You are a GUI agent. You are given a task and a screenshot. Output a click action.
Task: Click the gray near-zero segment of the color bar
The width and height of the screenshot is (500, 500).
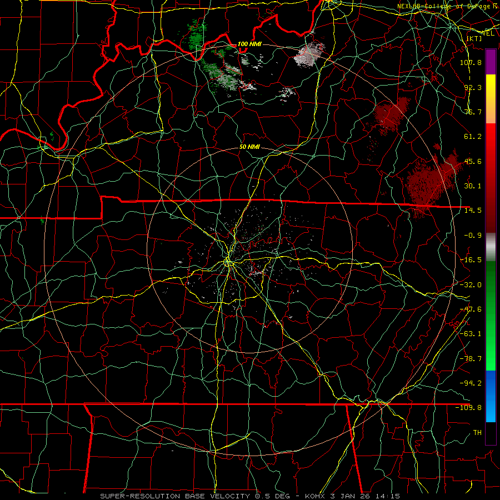pos(491,247)
